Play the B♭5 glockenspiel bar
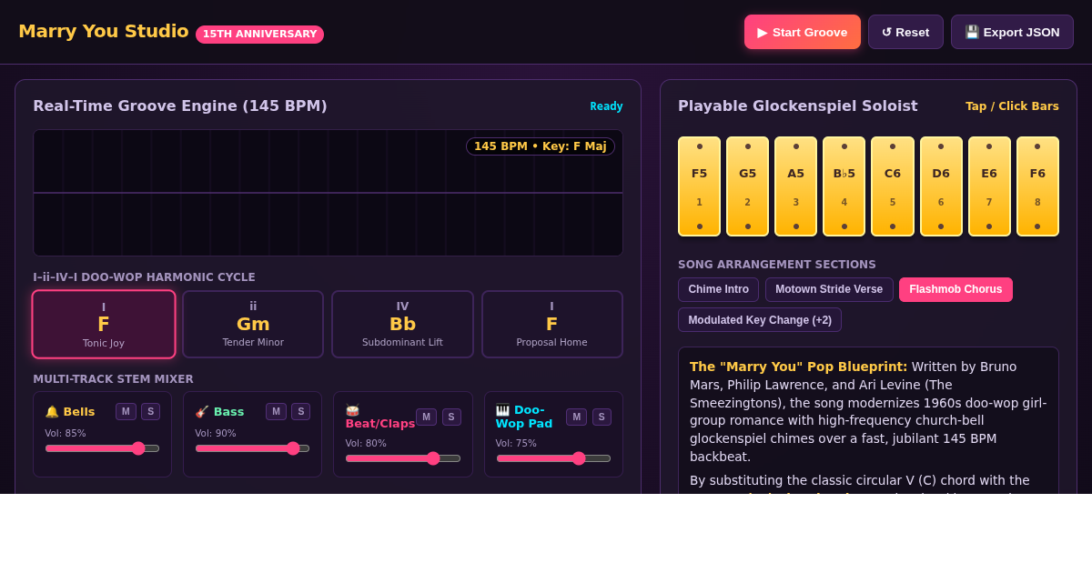Screen dimensions: 1092x573 (844, 186)
